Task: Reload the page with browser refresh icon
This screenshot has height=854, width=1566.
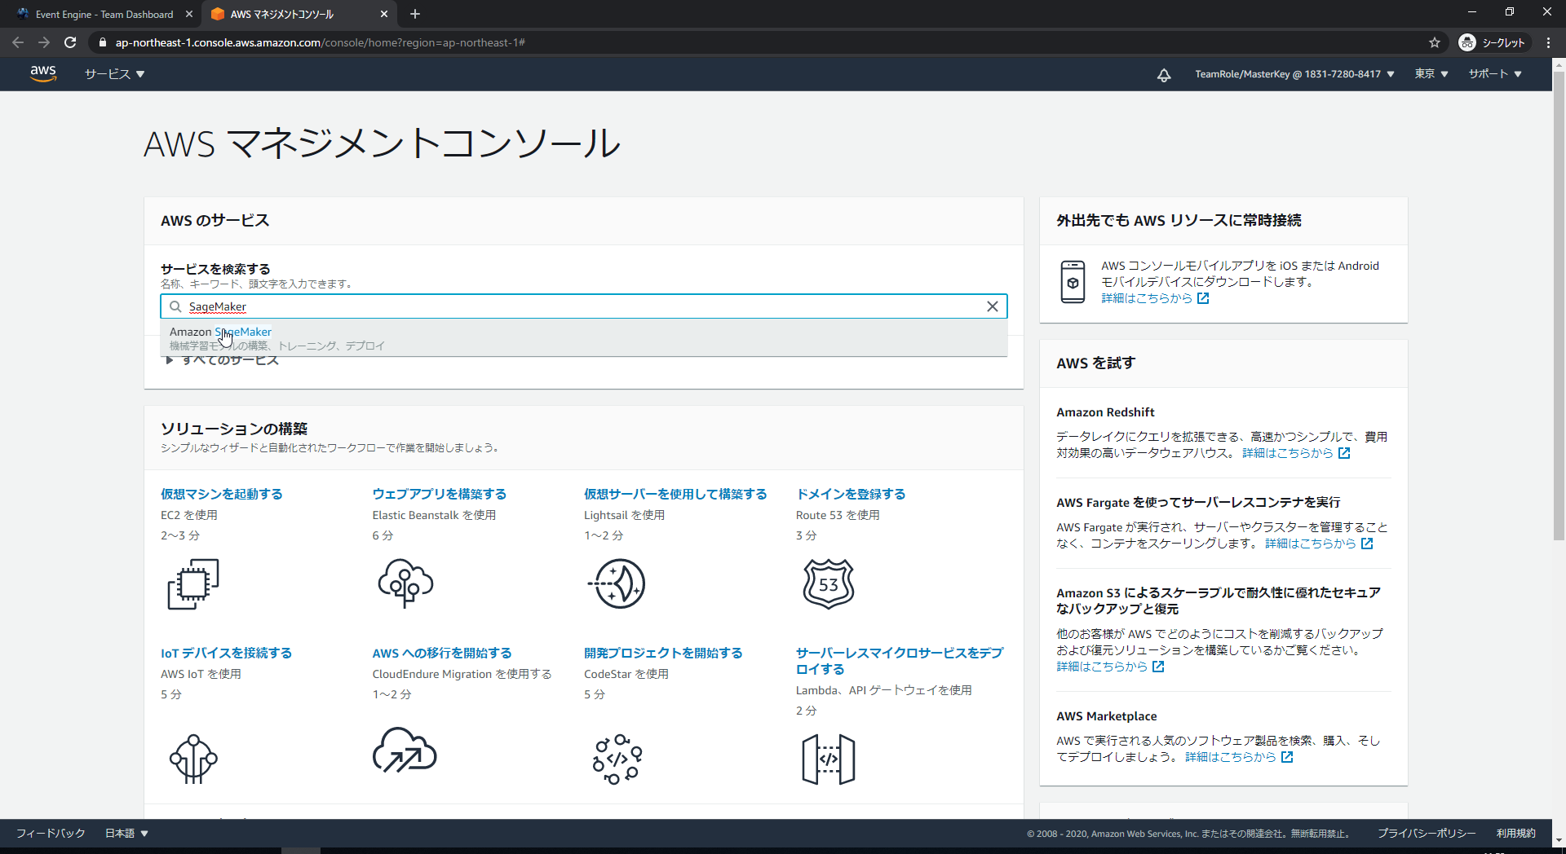Action: (x=70, y=42)
